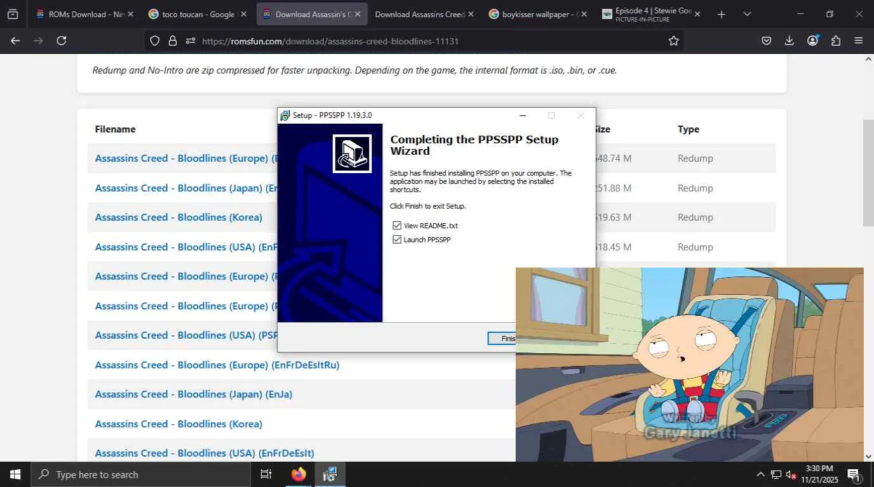
Task: Close the boykisser wallpaper tab
Action: pyautogui.click(x=584, y=14)
